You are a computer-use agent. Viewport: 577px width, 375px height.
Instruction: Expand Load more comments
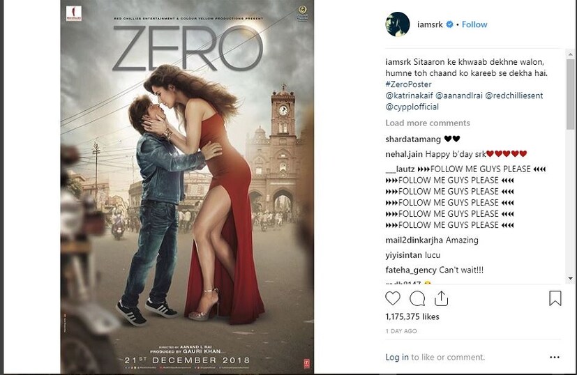click(x=428, y=123)
